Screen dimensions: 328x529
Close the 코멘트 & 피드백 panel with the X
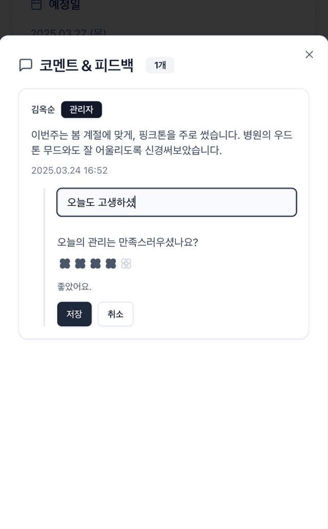(309, 54)
